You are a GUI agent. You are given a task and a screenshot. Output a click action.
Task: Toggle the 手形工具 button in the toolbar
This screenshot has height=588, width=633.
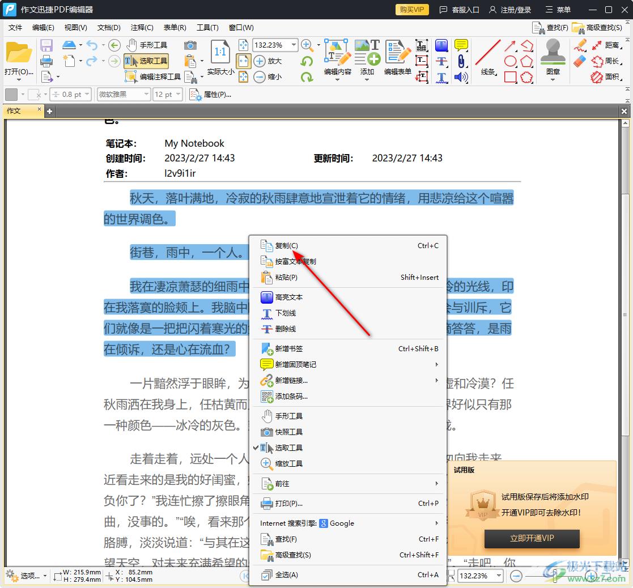click(147, 45)
